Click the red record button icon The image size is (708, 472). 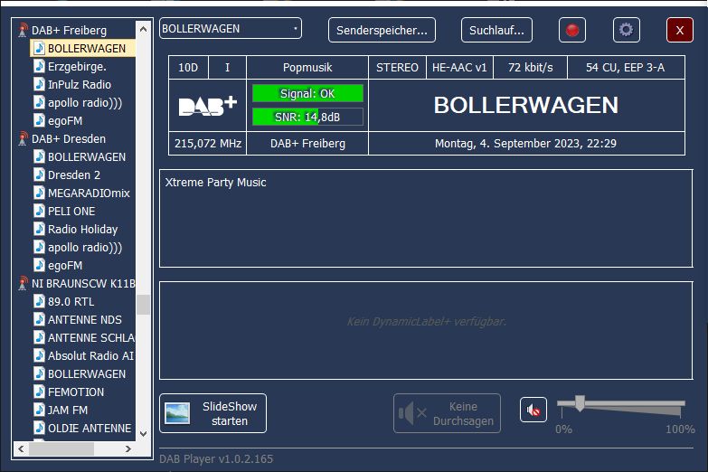(x=571, y=30)
